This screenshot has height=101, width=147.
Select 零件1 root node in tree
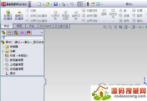point(22,42)
